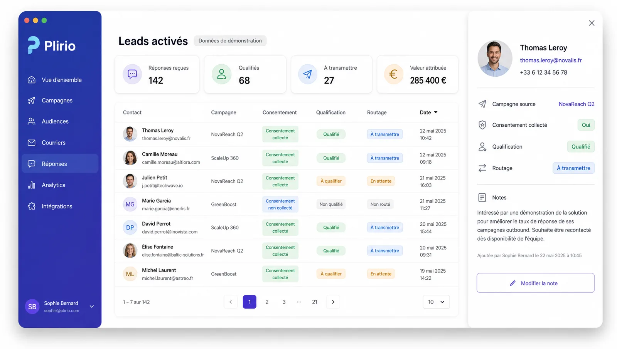Click the Consentement collecté shield icon
The height and width of the screenshot is (349, 617).
(482, 125)
